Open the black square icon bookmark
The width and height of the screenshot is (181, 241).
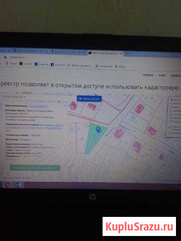pos(26,64)
